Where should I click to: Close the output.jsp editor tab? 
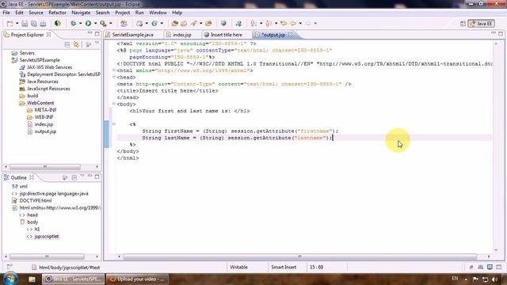(x=291, y=34)
